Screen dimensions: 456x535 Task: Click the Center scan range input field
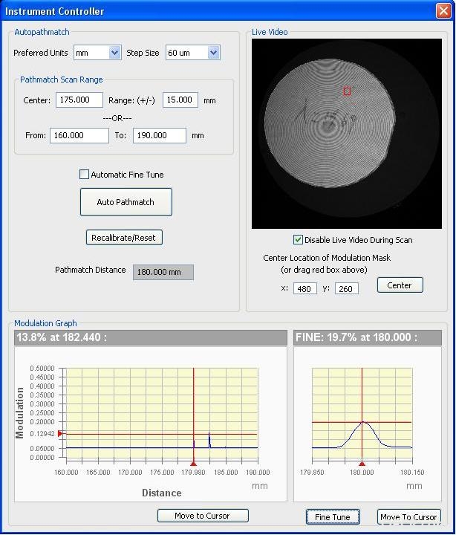coord(79,100)
